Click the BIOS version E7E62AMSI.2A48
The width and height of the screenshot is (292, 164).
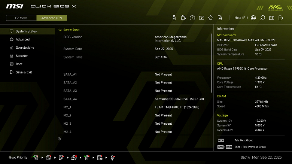pos(266,45)
